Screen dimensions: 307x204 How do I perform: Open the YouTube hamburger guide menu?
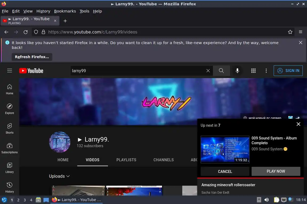[10, 71]
